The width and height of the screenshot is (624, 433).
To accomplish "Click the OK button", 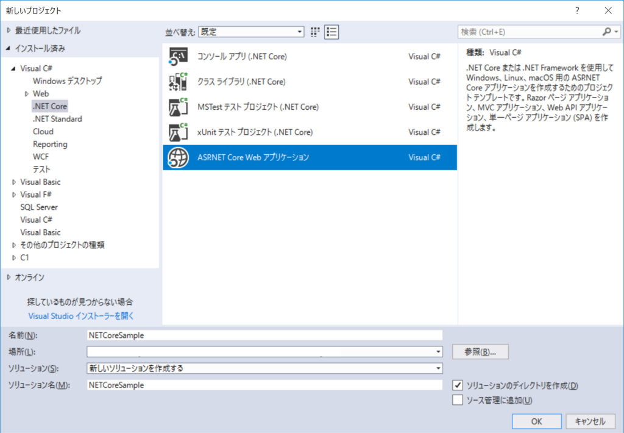I will pos(536,421).
